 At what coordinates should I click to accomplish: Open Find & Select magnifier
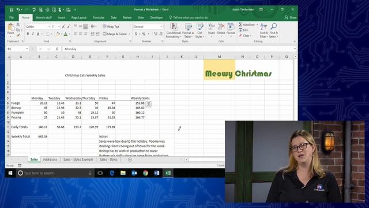[x=274, y=31]
